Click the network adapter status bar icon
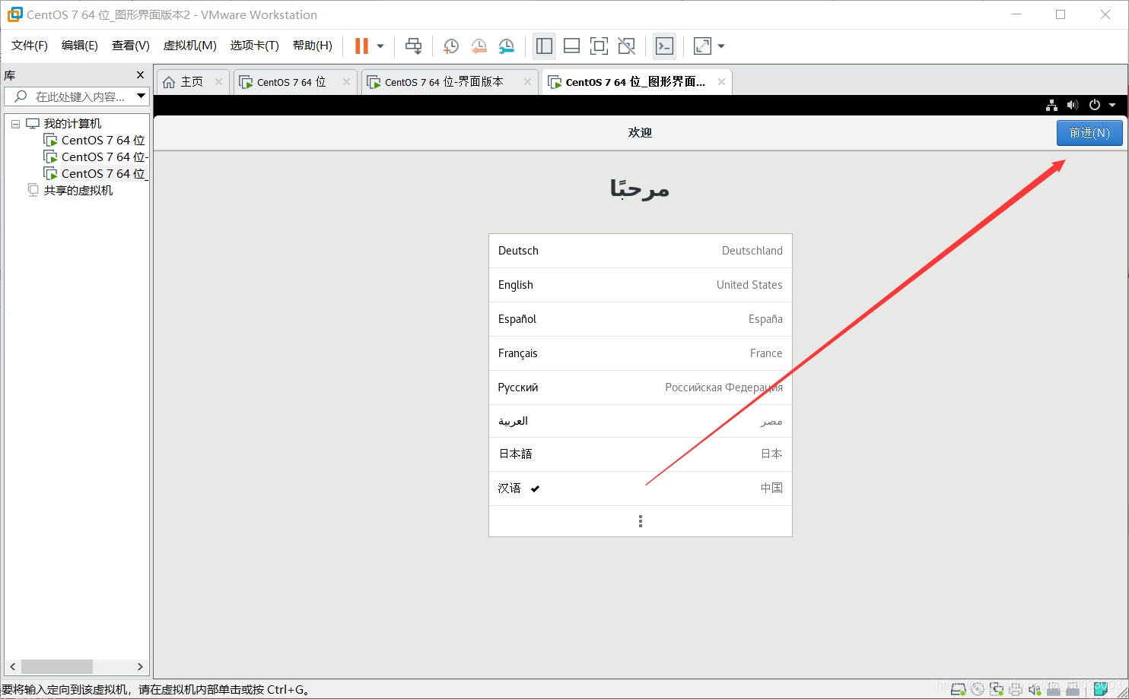 (x=997, y=689)
